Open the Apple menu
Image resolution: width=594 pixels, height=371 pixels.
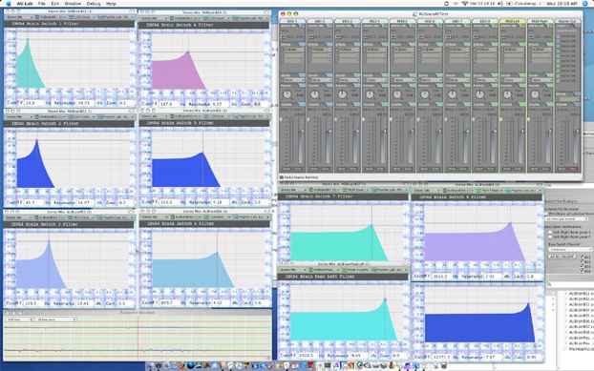[9, 4]
